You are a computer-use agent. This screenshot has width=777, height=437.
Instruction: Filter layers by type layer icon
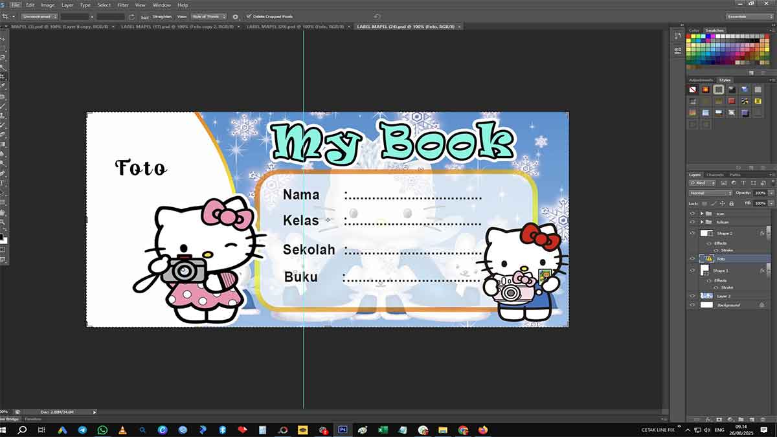pos(743,183)
